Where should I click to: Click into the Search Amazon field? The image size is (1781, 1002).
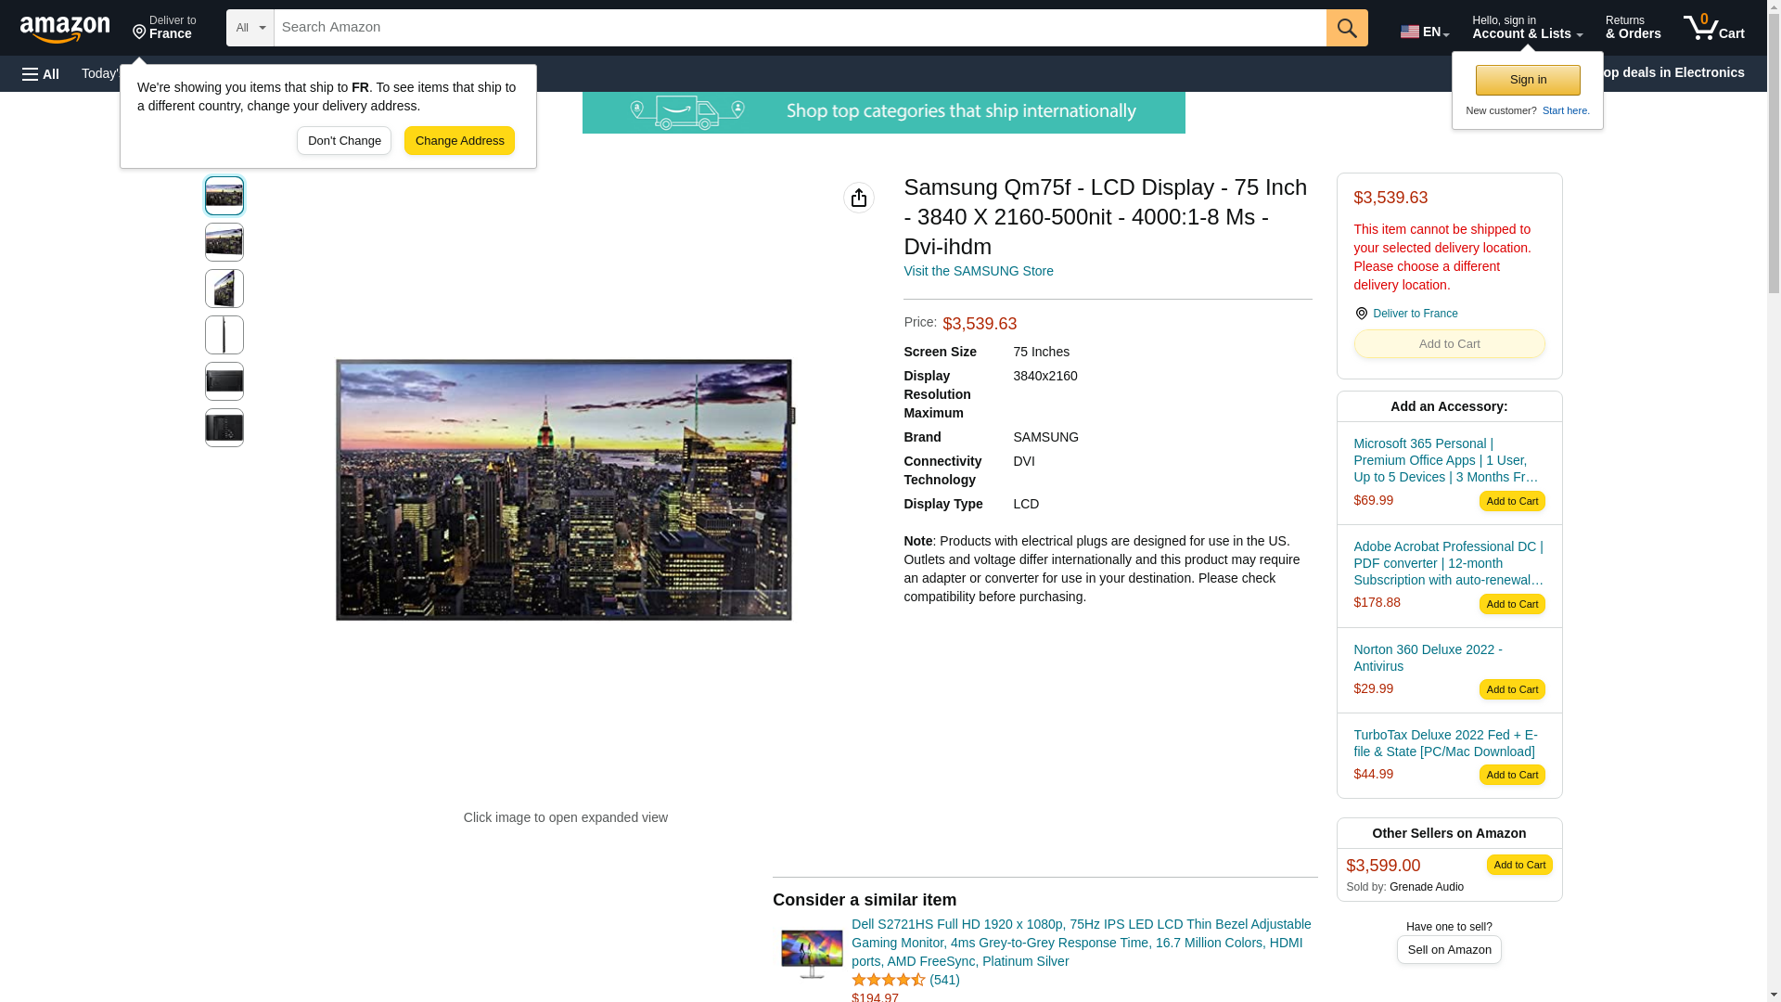pyautogui.click(x=799, y=28)
